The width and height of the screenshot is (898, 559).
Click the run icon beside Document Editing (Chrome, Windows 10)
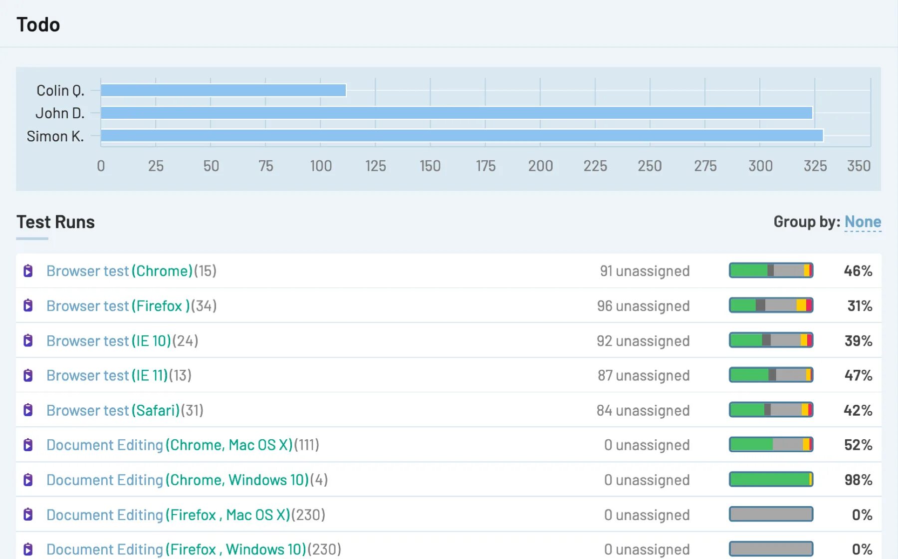[28, 480]
